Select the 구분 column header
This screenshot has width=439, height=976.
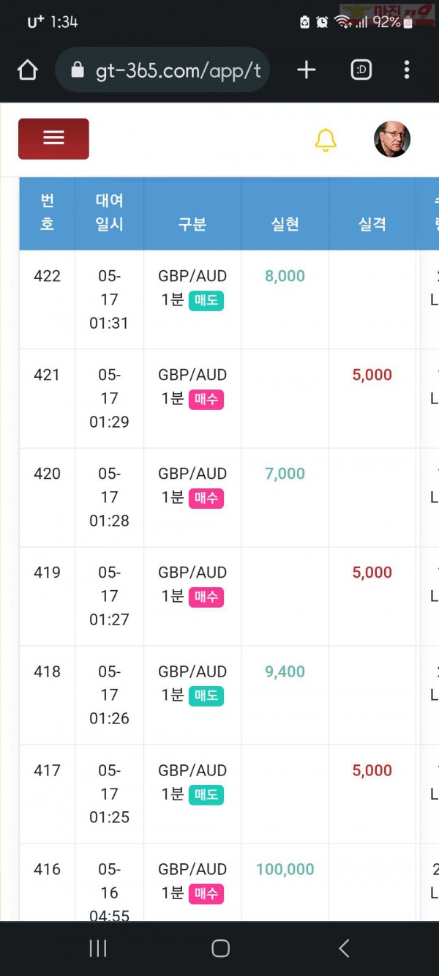[192, 224]
